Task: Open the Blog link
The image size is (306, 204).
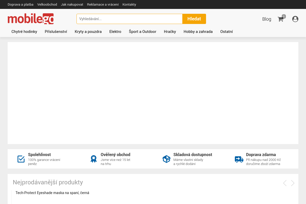Action: pos(266,19)
